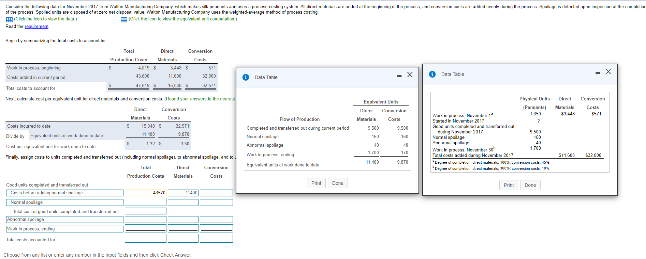
Task: Click 11,400 total in equivalent units popup
Action: pos(372,162)
